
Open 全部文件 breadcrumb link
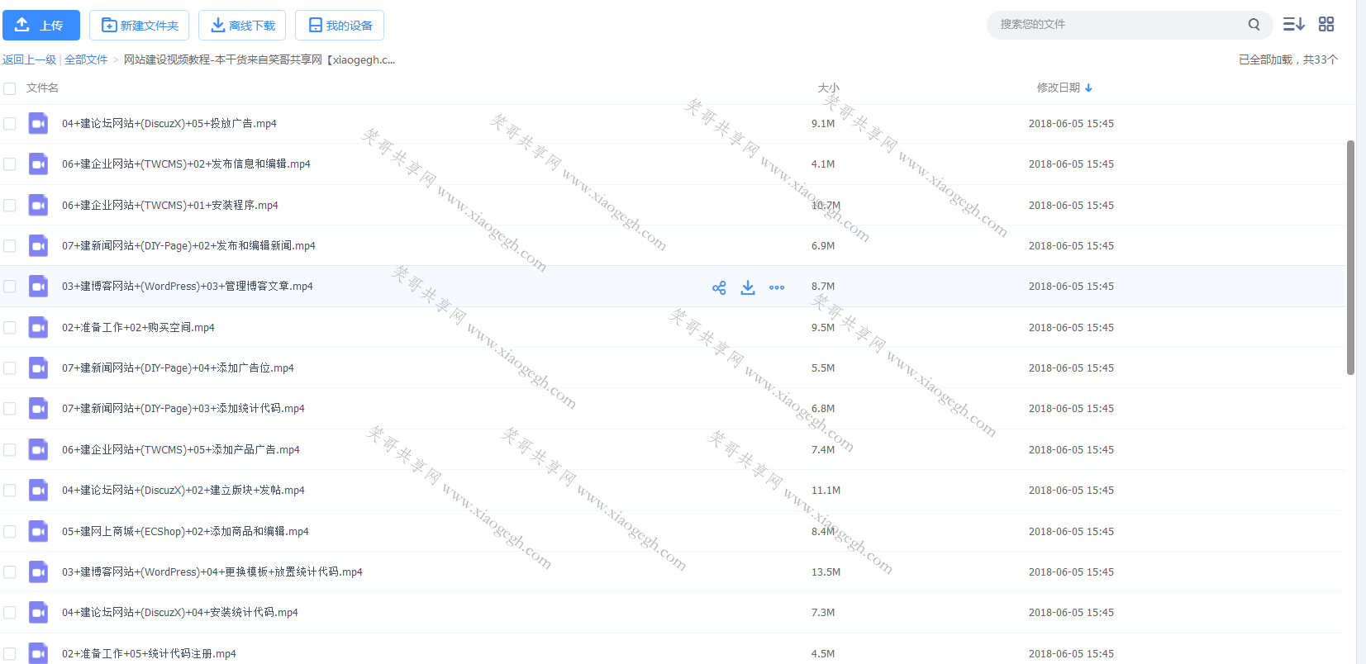click(86, 59)
